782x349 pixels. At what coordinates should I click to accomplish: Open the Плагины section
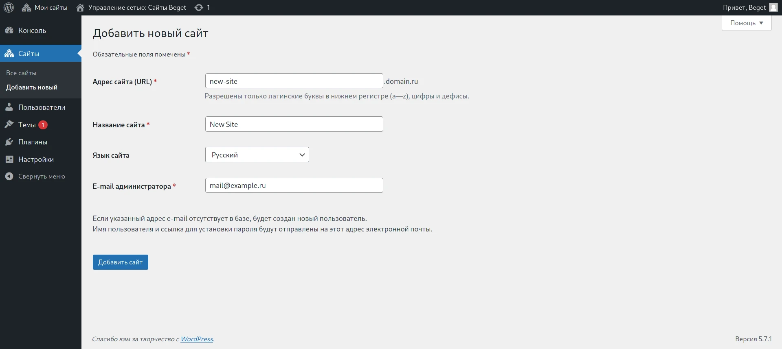(x=33, y=142)
